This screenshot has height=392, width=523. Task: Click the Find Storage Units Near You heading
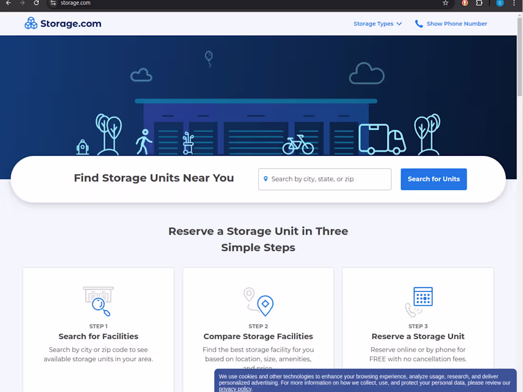point(154,178)
